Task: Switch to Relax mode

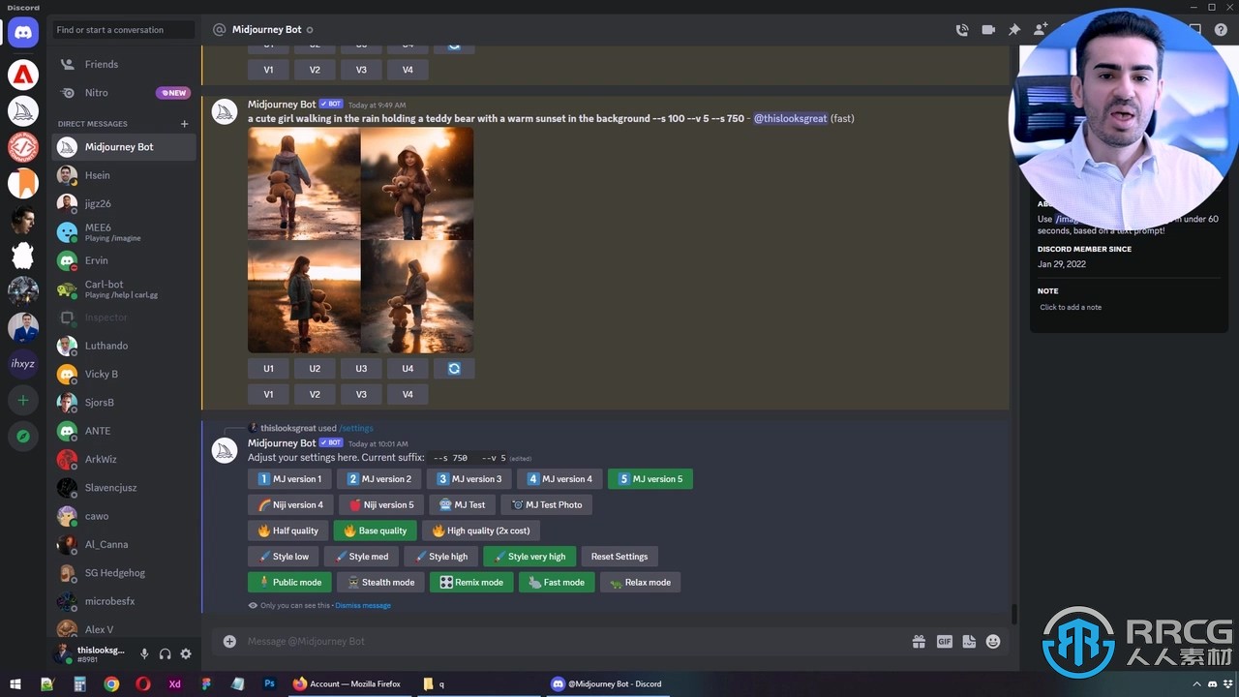Action: pyautogui.click(x=640, y=583)
